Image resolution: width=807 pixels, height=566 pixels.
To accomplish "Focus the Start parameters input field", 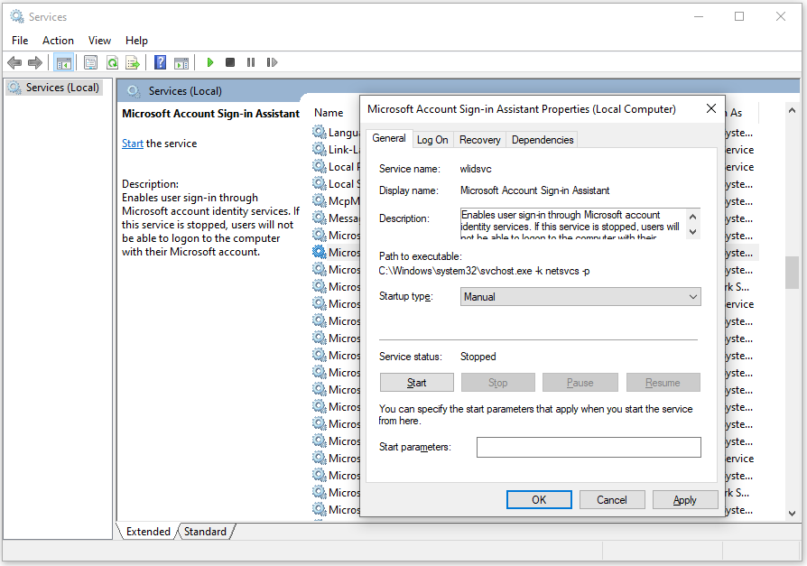I will pos(589,447).
